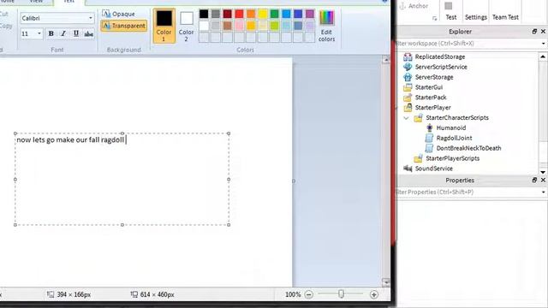Image resolution: width=548 pixels, height=308 pixels.
Task: Click Paint vertical scrollbar down arrow
Action: pyautogui.click(x=386, y=281)
